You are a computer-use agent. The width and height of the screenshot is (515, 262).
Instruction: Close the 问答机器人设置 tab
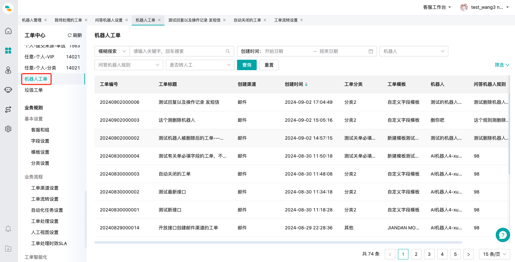(127, 20)
